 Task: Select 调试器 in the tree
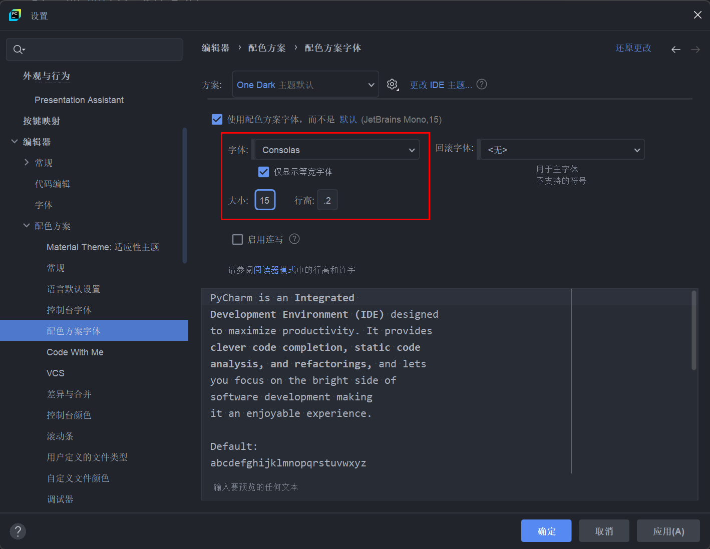pyautogui.click(x=60, y=499)
